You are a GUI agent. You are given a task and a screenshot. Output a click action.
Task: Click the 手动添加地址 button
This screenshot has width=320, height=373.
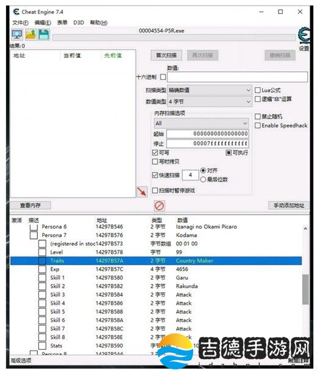click(x=289, y=205)
